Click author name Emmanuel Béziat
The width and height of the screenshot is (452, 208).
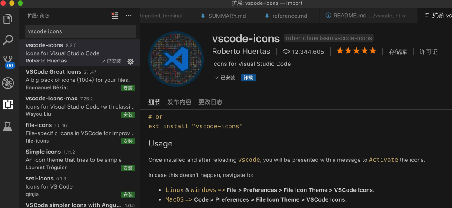tap(47, 87)
